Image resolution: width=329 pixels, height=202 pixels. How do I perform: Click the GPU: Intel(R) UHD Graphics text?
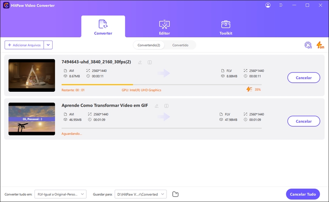pyautogui.click(x=141, y=90)
